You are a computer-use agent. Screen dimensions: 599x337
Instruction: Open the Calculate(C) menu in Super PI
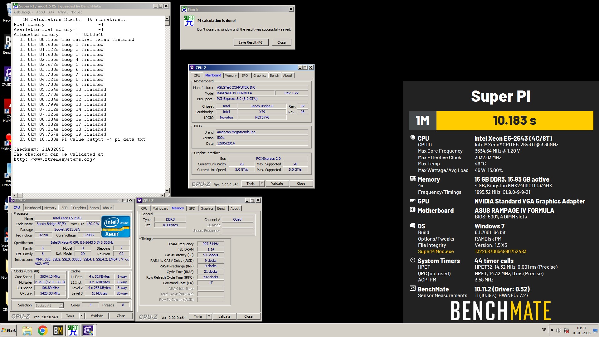[x=23, y=12]
